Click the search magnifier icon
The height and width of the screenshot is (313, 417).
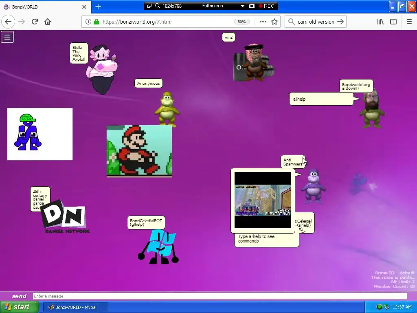click(292, 22)
